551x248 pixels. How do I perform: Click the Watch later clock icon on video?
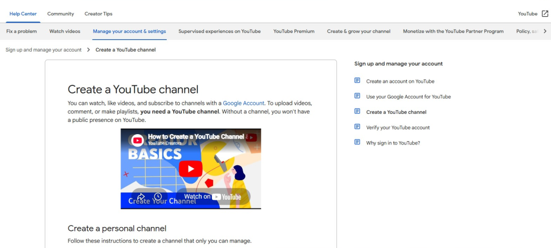[x=158, y=196]
